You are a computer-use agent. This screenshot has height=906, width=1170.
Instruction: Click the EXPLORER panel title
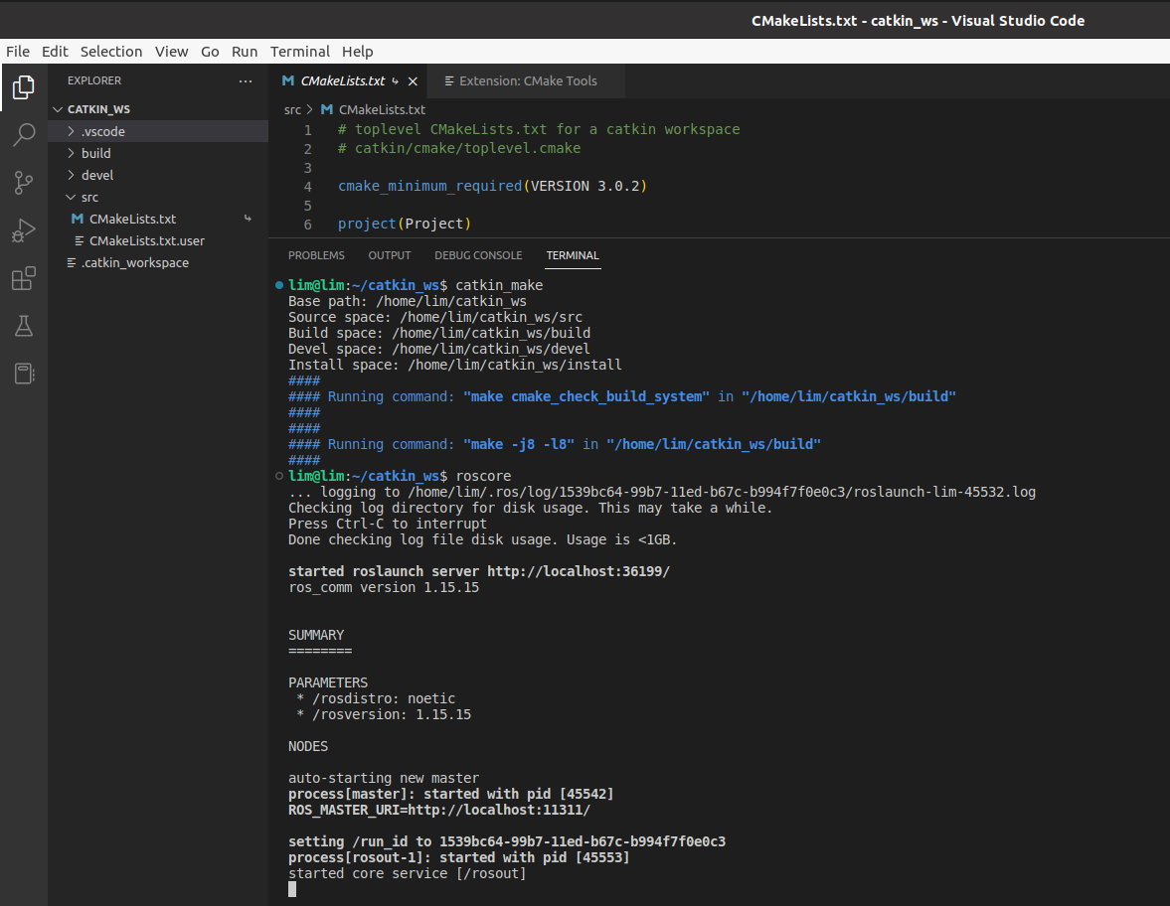[x=94, y=80]
